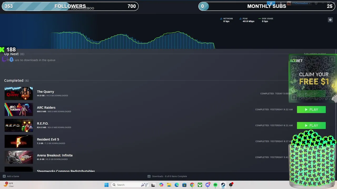Click the Add a Game plus icon

[4, 176]
